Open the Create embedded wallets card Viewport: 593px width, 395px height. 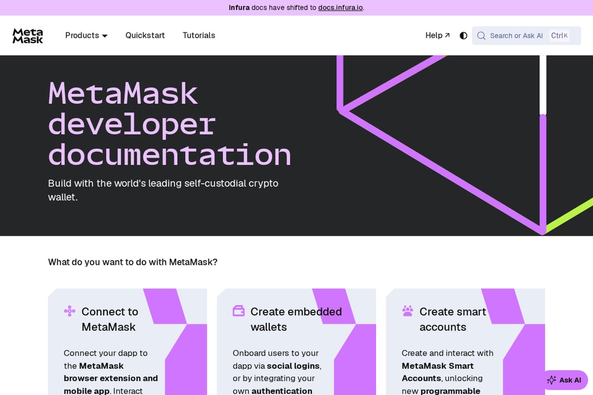[296, 342]
